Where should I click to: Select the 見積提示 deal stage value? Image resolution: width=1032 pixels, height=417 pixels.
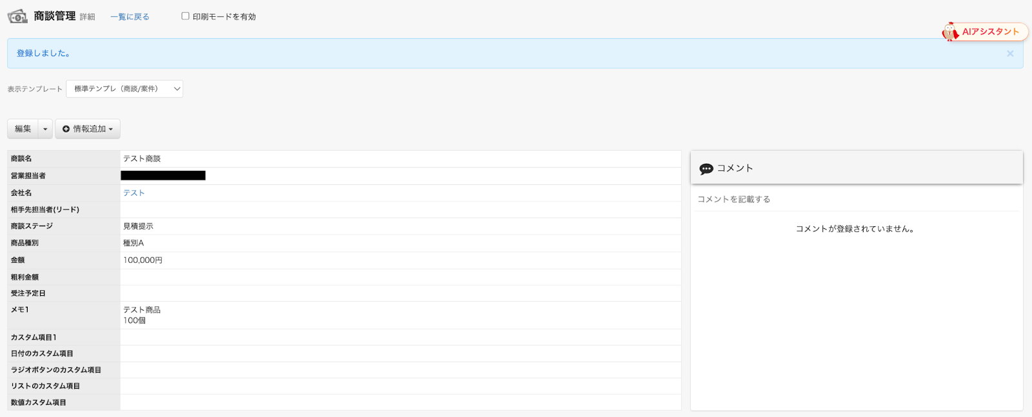pos(139,226)
